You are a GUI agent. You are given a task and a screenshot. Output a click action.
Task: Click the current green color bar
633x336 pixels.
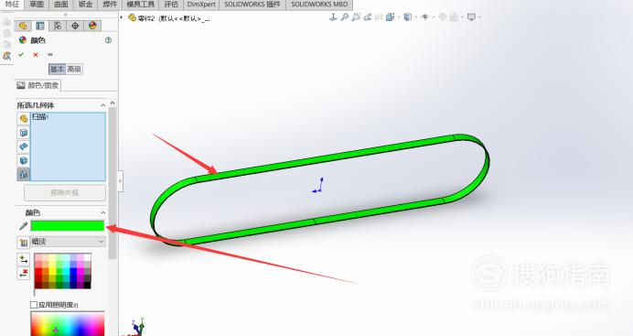click(68, 226)
